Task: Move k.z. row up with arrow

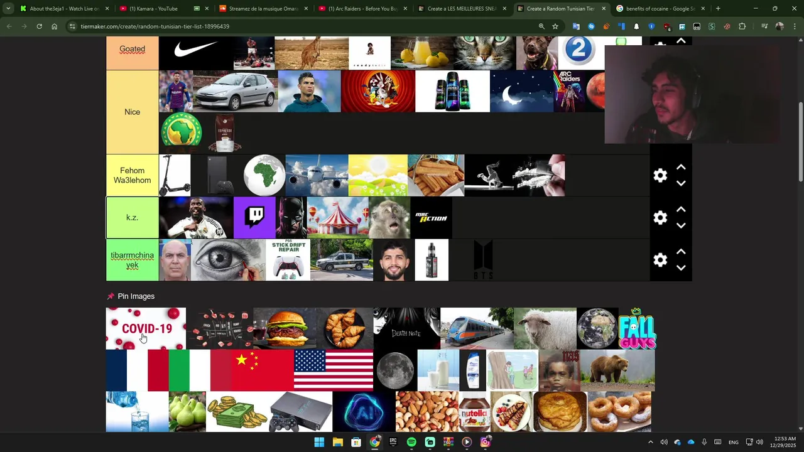Action: (x=681, y=210)
